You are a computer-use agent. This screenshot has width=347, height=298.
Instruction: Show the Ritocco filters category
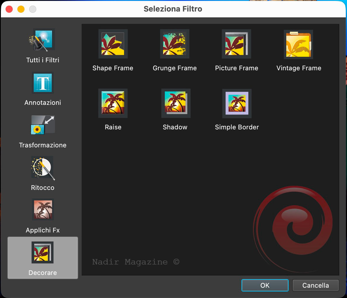click(x=43, y=168)
